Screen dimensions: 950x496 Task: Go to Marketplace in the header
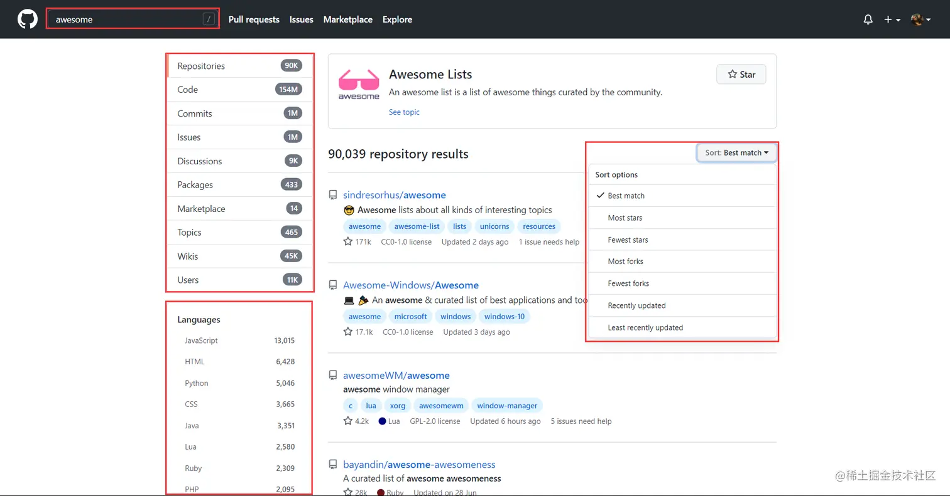pos(348,19)
